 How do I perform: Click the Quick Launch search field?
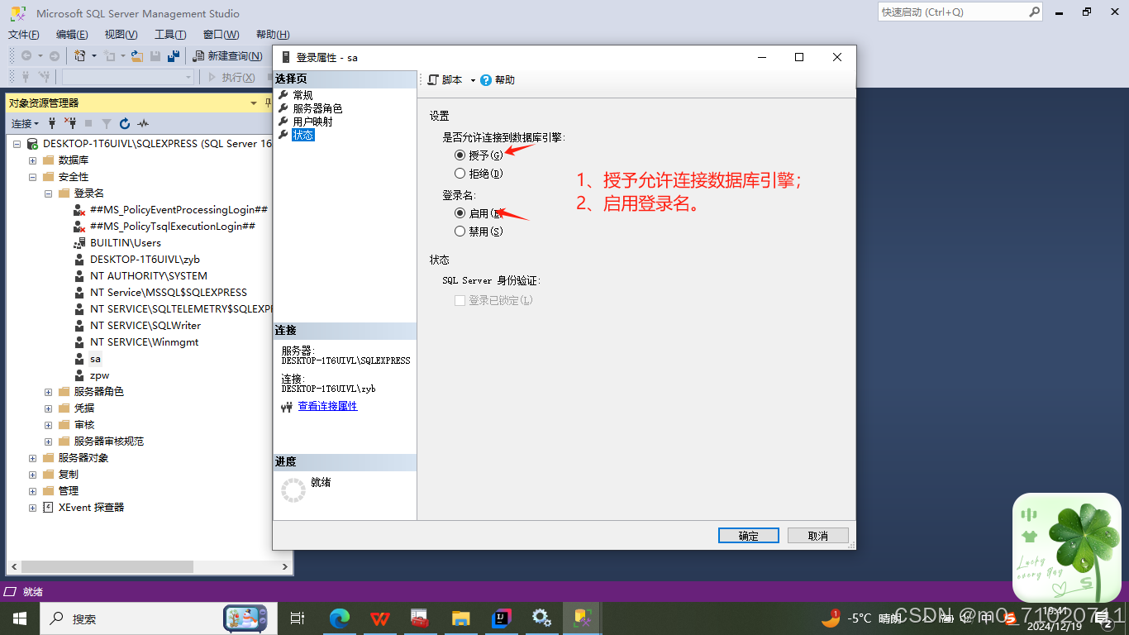[x=960, y=12]
